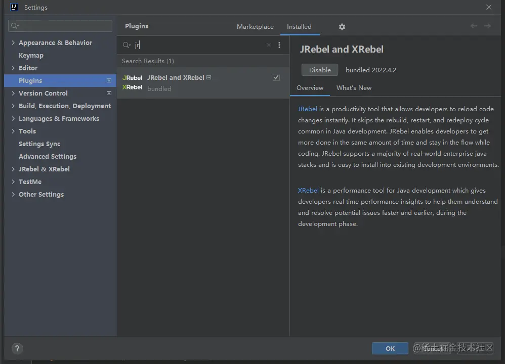
Task: Open the What's New tab
Action: [x=354, y=88]
